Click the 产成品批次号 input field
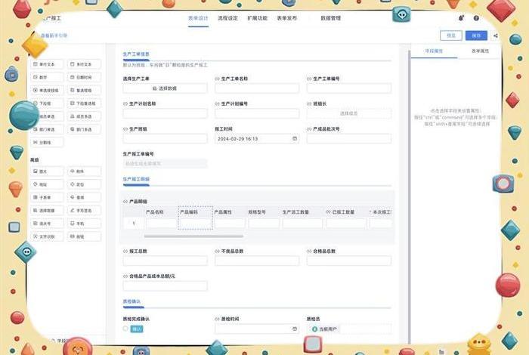The image size is (529, 355). pyautogui.click(x=349, y=138)
